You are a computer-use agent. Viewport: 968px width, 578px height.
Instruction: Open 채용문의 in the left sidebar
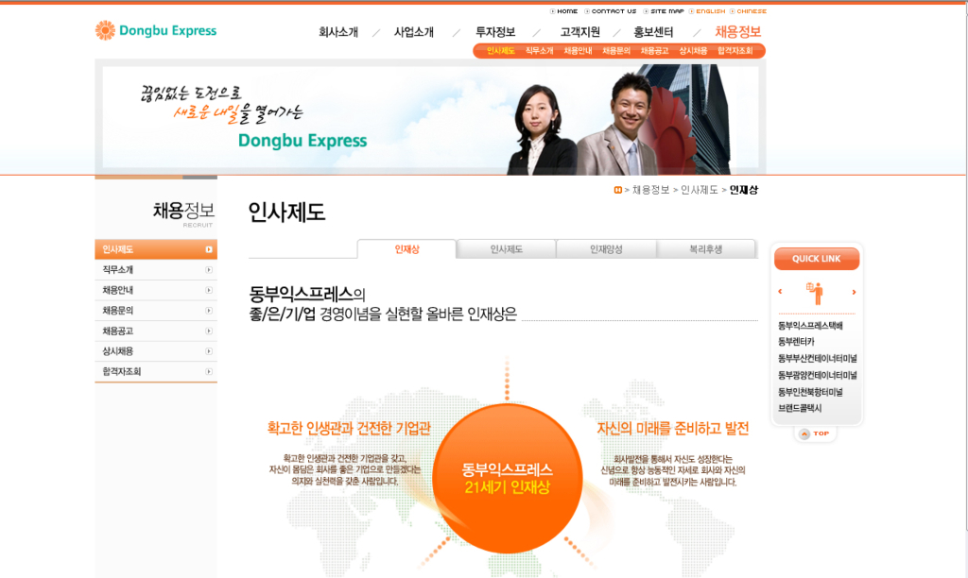156,311
